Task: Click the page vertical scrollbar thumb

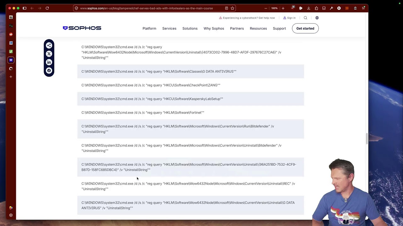Action: [x=366, y=138]
